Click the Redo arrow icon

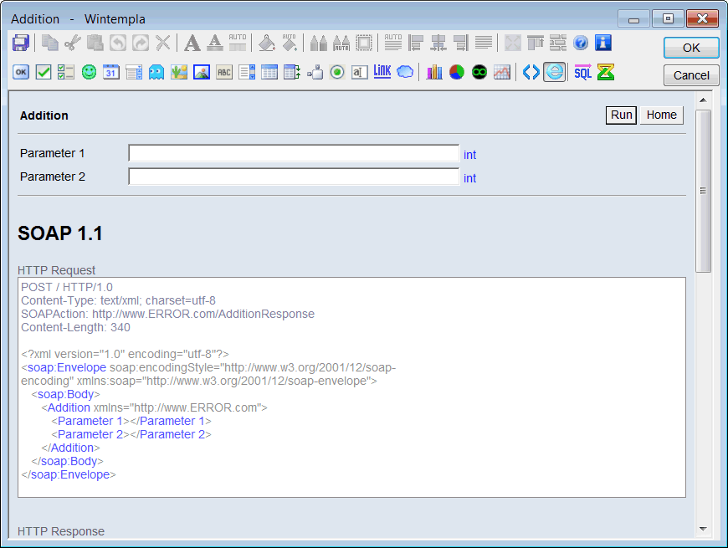point(141,44)
